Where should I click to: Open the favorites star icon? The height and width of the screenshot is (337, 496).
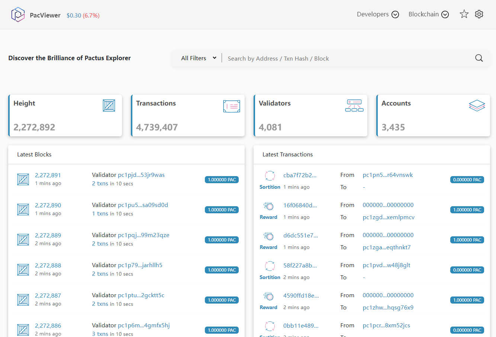(x=464, y=14)
